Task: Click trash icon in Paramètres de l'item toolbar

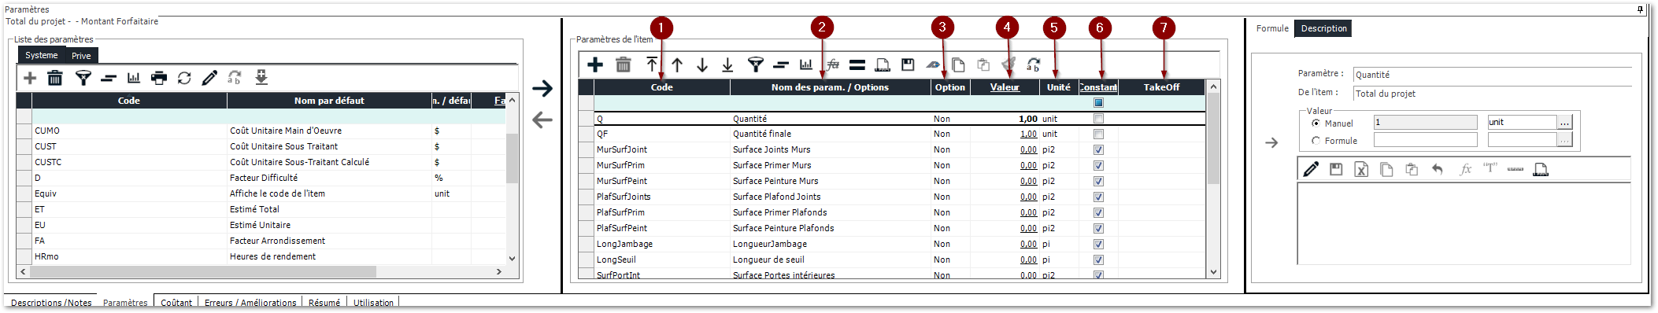Action: (x=623, y=64)
